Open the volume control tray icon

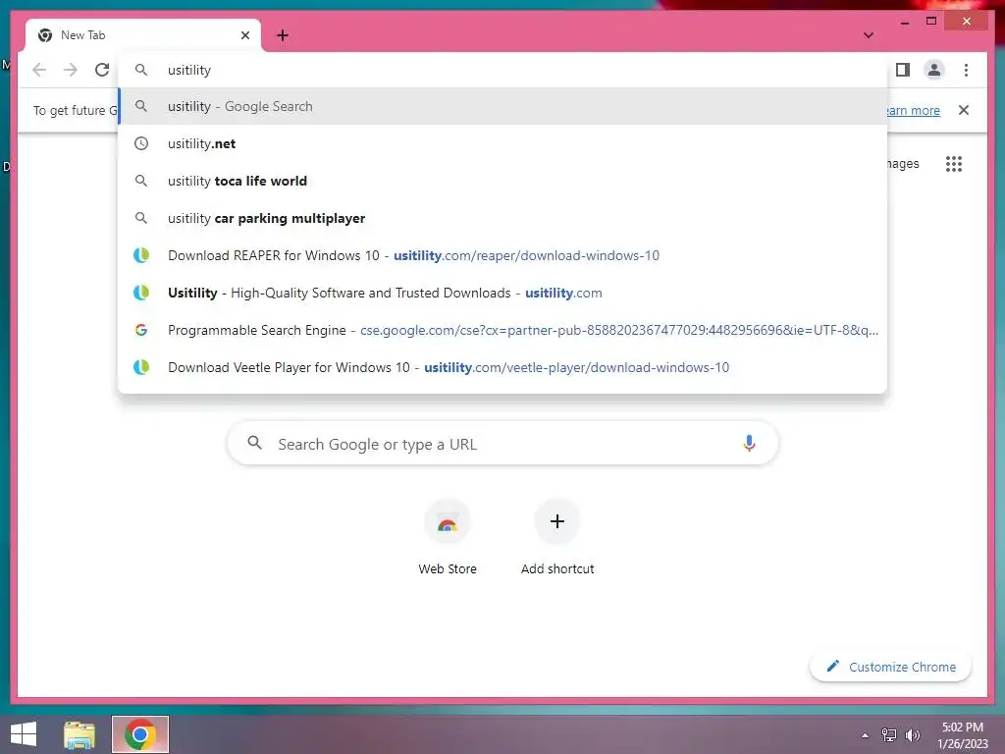coord(913,735)
